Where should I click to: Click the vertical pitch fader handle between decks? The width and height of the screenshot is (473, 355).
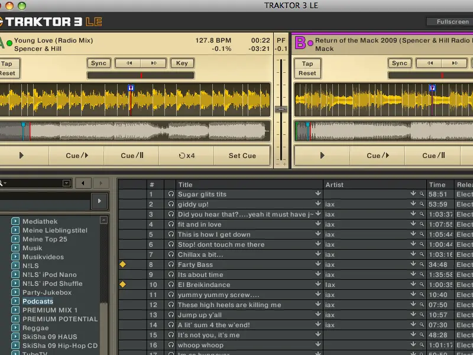click(x=281, y=109)
